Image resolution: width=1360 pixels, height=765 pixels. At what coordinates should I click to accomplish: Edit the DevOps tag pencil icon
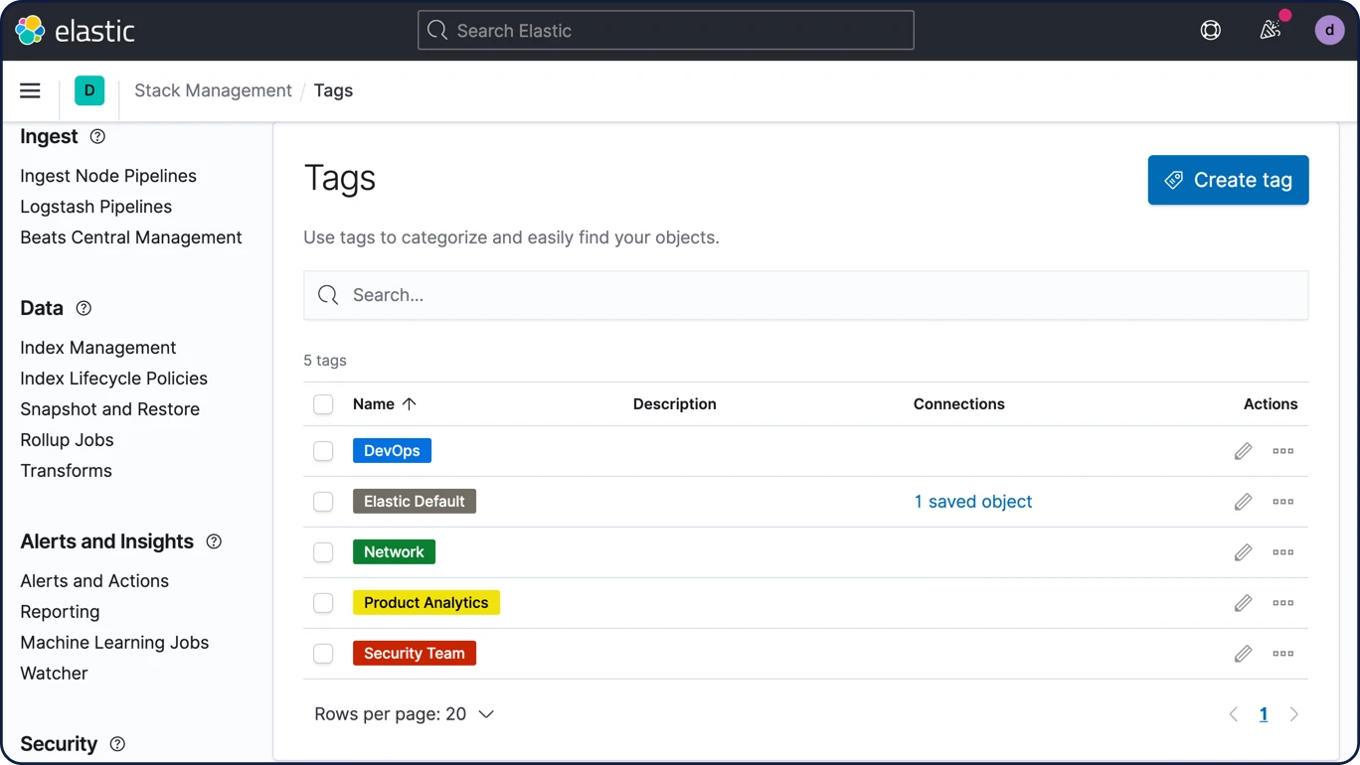point(1243,451)
